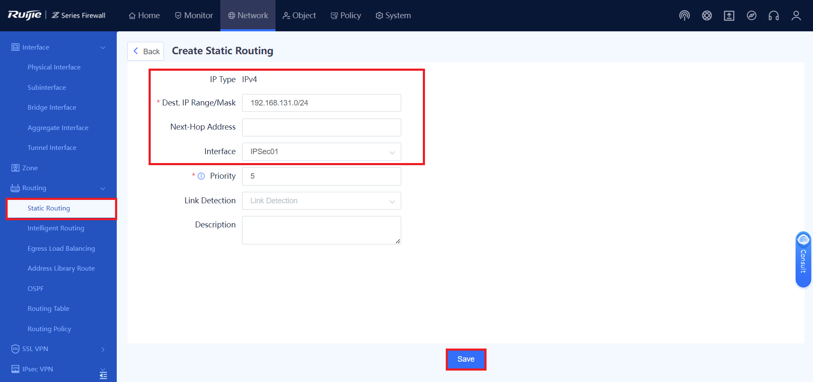Click the SSL VPN shield icon
The width and height of the screenshot is (813, 382).
click(15, 349)
